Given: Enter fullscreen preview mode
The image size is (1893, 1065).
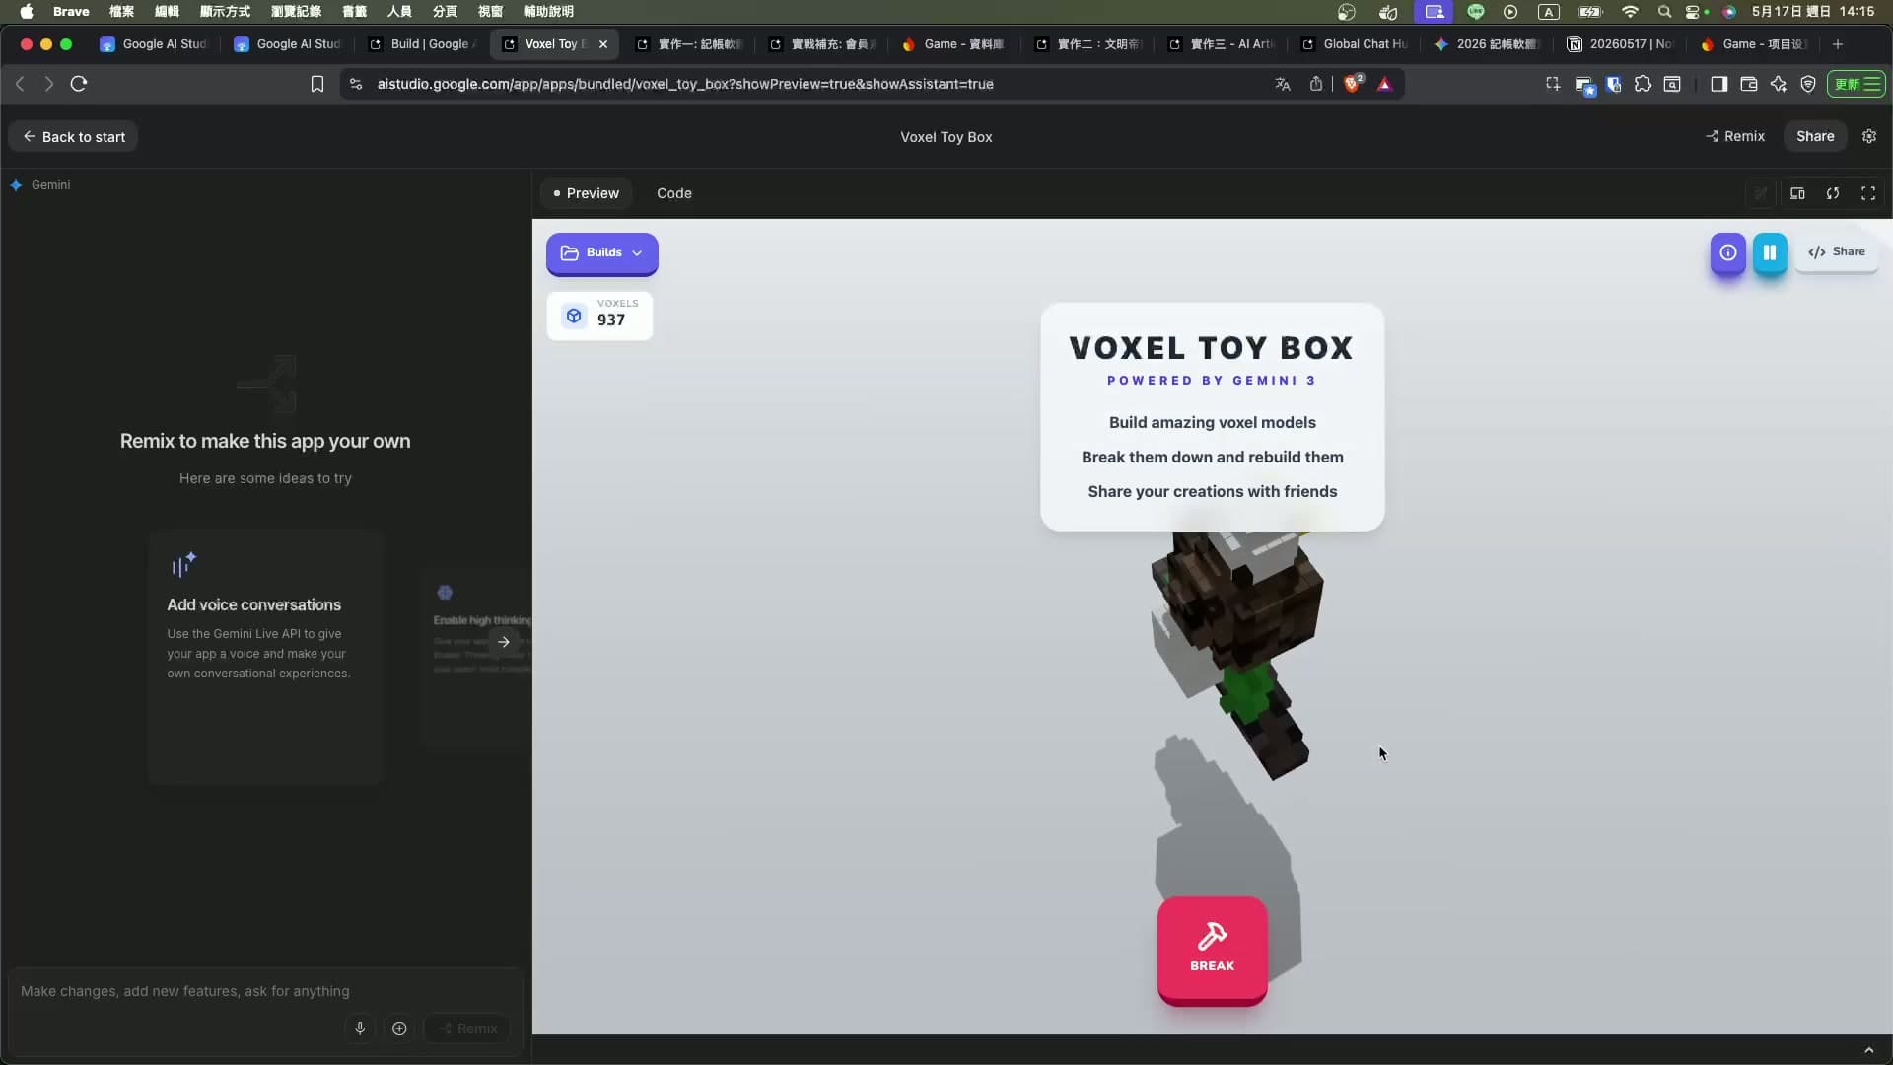Looking at the screenshot, I should click(x=1868, y=193).
